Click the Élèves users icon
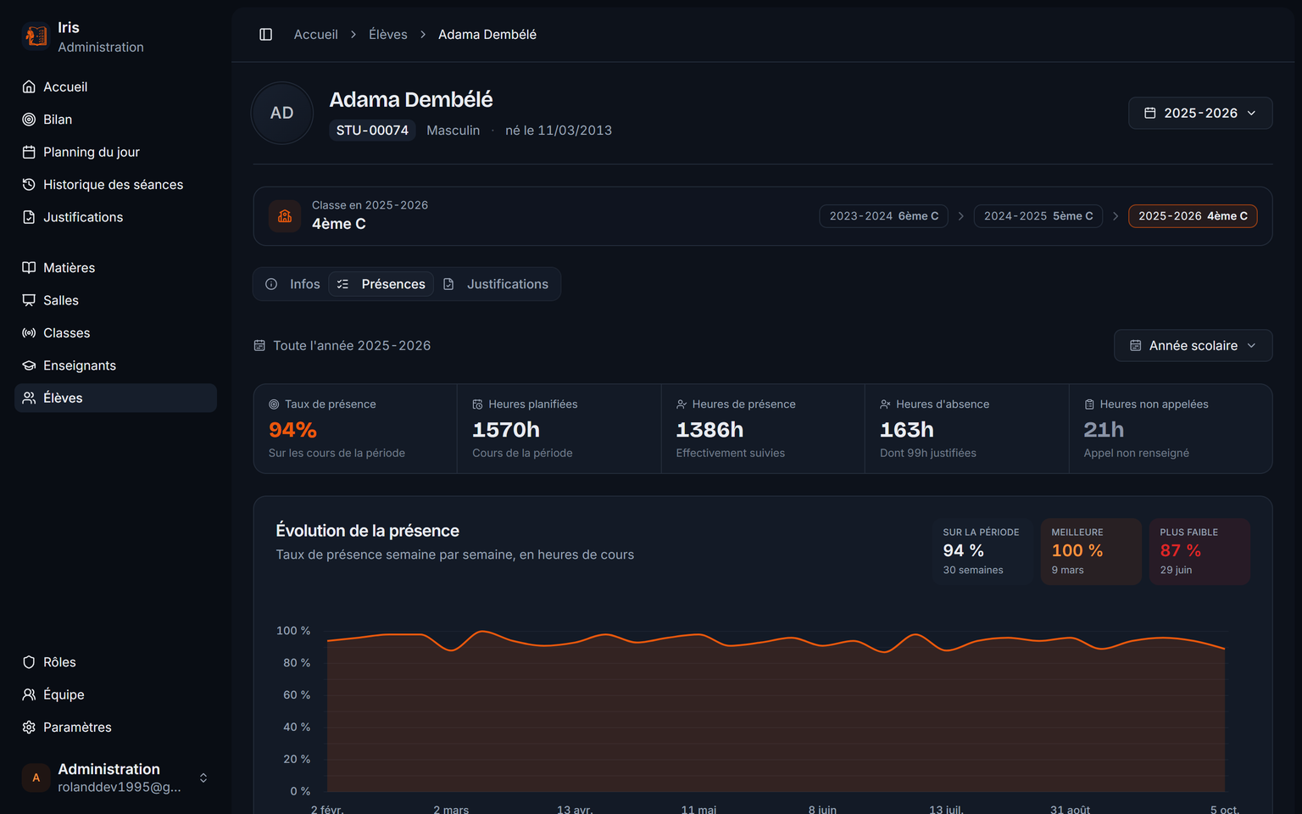Image resolution: width=1302 pixels, height=814 pixels. (29, 398)
